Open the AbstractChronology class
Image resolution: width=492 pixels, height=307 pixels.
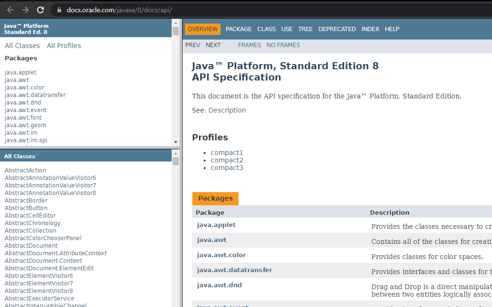coord(32,223)
